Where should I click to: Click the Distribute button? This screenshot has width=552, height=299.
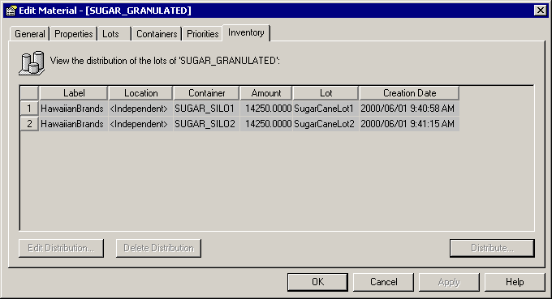pos(492,248)
